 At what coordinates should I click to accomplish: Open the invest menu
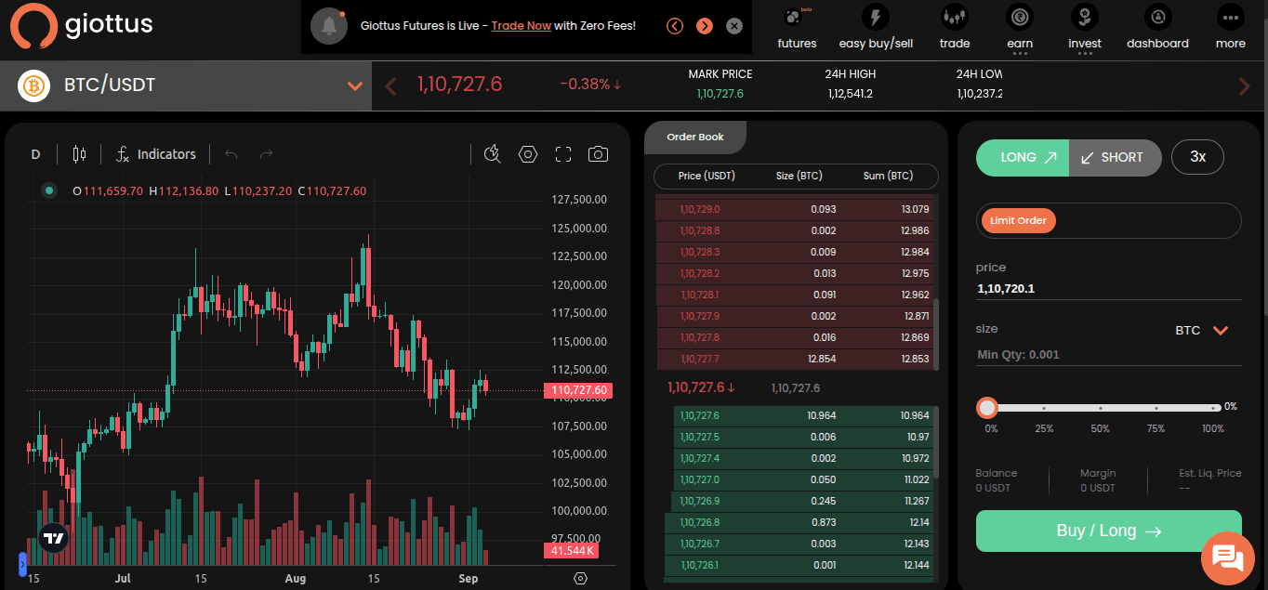pos(1085,27)
